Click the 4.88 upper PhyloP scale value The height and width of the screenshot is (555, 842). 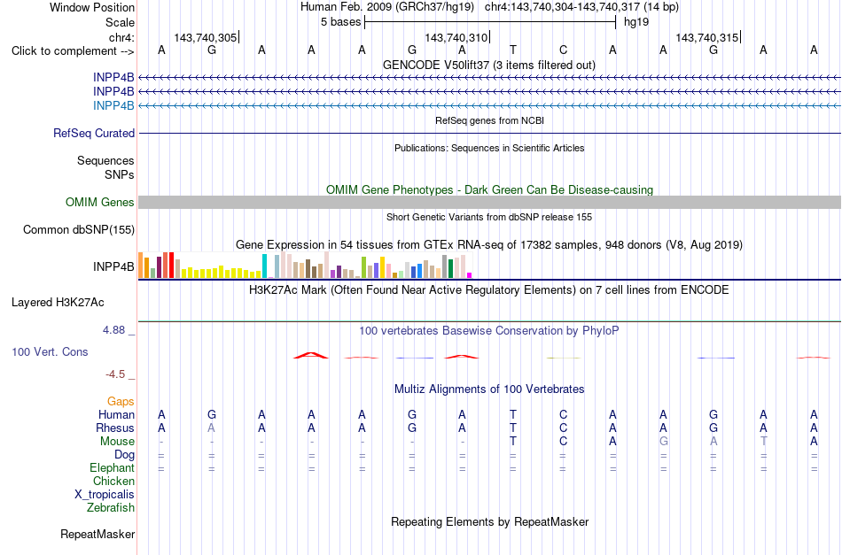pyautogui.click(x=113, y=330)
